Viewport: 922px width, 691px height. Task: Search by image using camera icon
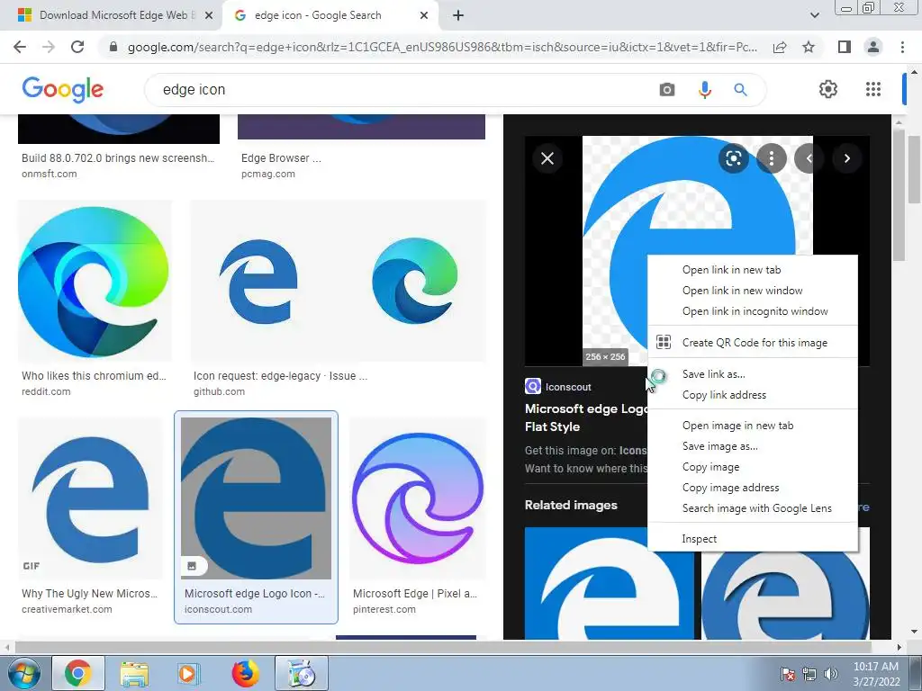[x=667, y=90]
